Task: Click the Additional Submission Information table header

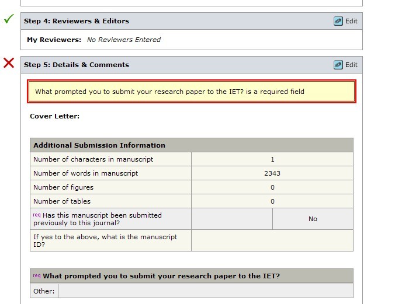Action: (99, 145)
